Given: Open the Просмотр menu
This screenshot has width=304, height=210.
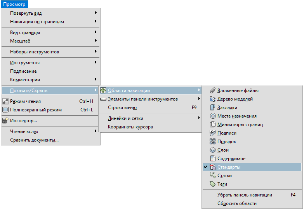Looking at the screenshot, I should (14, 4).
